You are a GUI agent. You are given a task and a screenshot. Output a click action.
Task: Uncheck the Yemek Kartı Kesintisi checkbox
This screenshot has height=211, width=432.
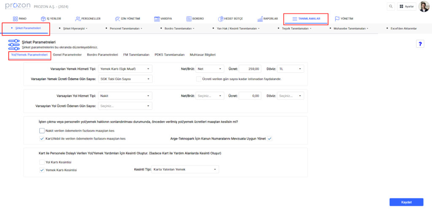tap(42, 170)
